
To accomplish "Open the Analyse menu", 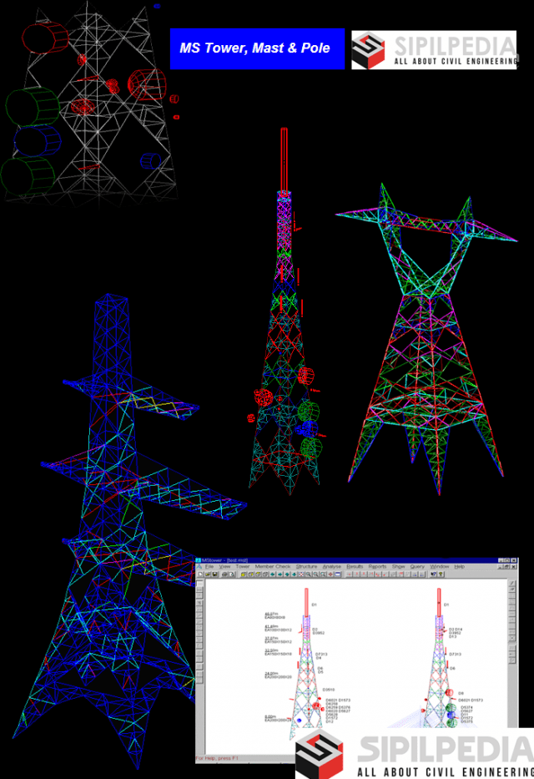I will point(331,567).
